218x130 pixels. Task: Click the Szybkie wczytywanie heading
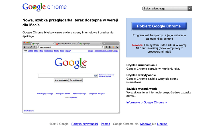click(141, 75)
